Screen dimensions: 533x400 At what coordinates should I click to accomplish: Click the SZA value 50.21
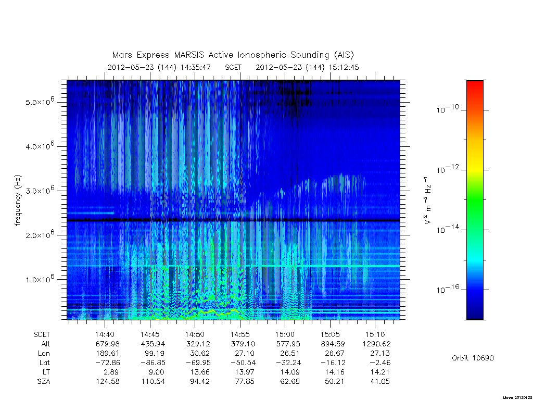[335, 382]
